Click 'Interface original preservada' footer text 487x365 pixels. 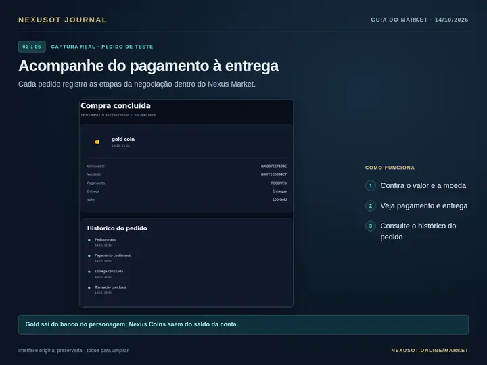[50, 350]
